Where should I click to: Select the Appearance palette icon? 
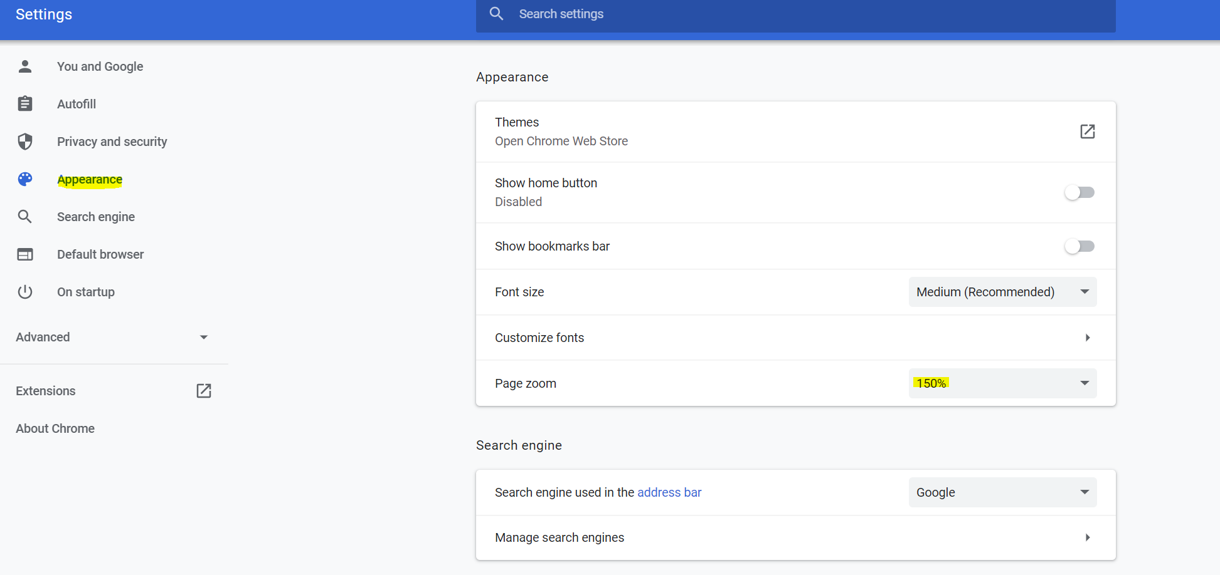(x=24, y=179)
